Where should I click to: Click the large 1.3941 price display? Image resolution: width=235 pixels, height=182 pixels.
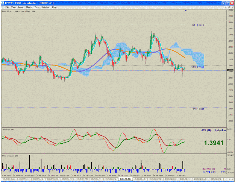[x=214, y=143]
